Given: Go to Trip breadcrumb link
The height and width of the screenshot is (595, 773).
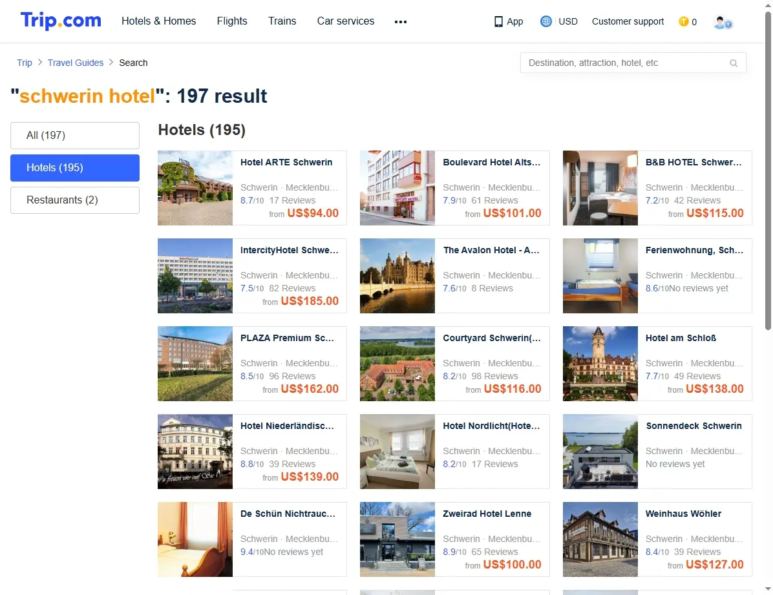Looking at the screenshot, I should coord(24,63).
